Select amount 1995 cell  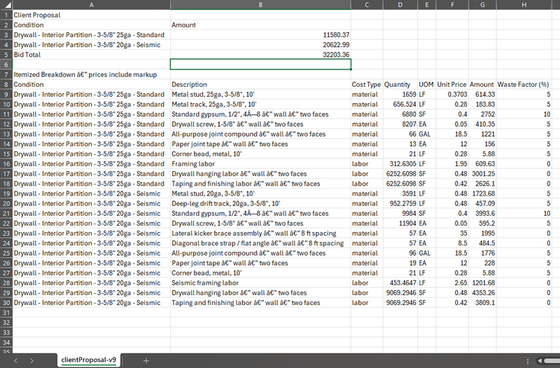click(482, 233)
